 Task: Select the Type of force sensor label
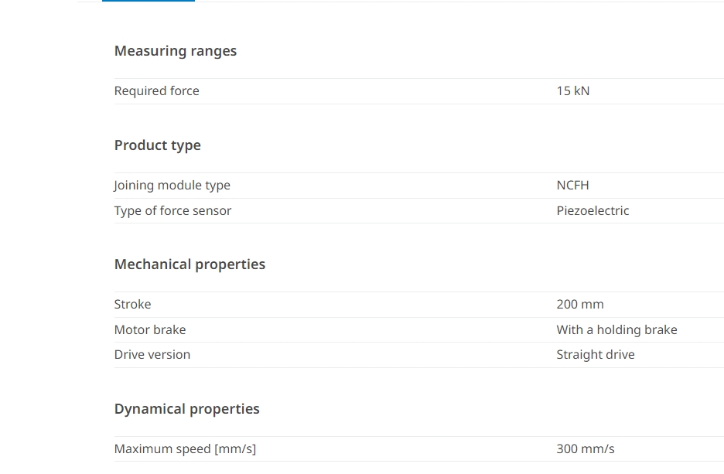[172, 211]
